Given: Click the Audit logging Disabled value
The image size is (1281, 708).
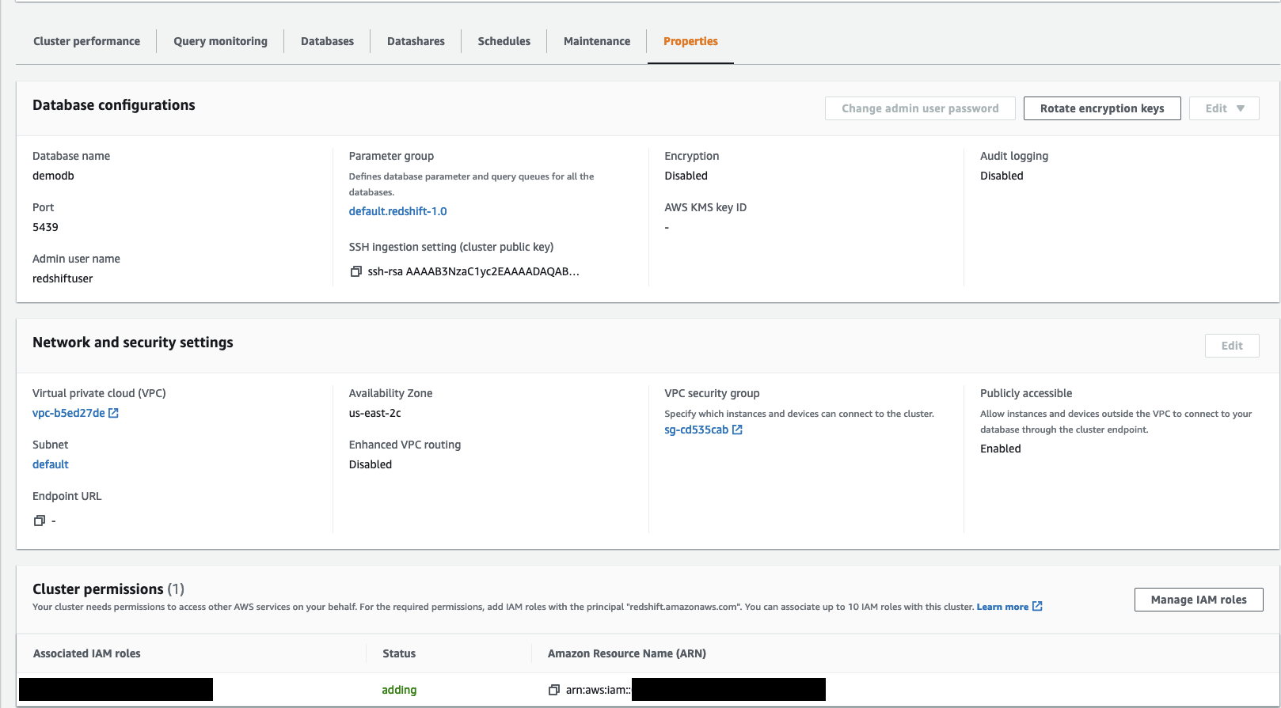Looking at the screenshot, I should [x=1002, y=176].
